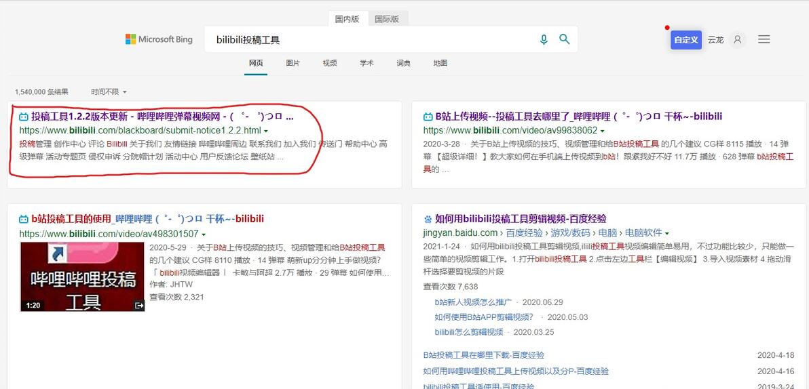Click the video thumbnail link-out icon
This screenshot has height=389, width=809.
[138, 306]
